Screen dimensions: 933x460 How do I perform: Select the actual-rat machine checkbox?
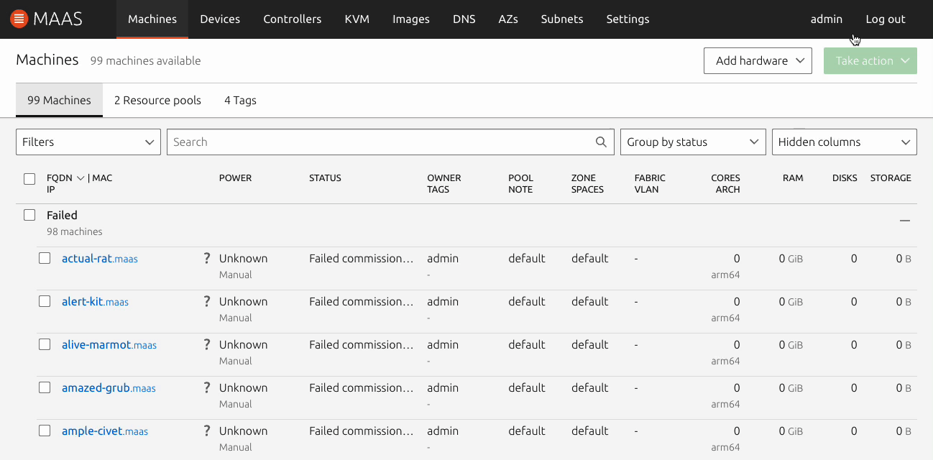(45, 258)
